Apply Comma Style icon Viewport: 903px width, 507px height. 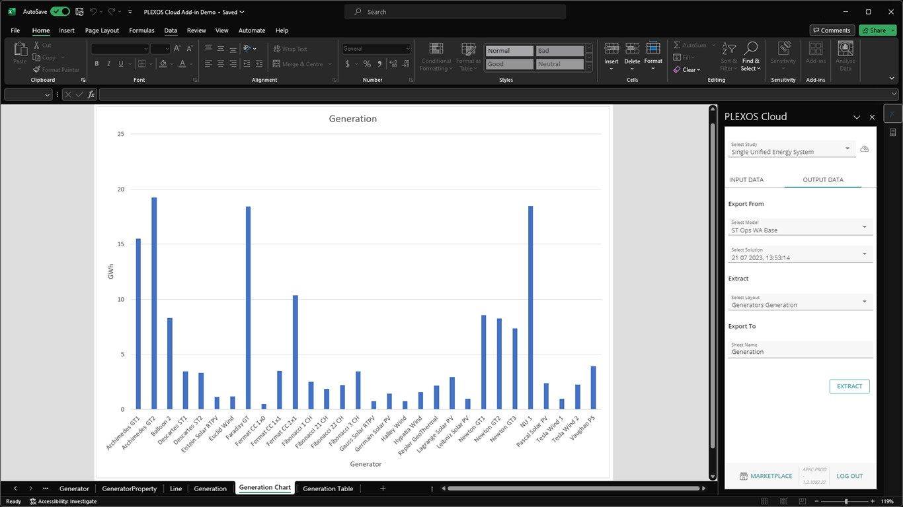click(x=379, y=64)
